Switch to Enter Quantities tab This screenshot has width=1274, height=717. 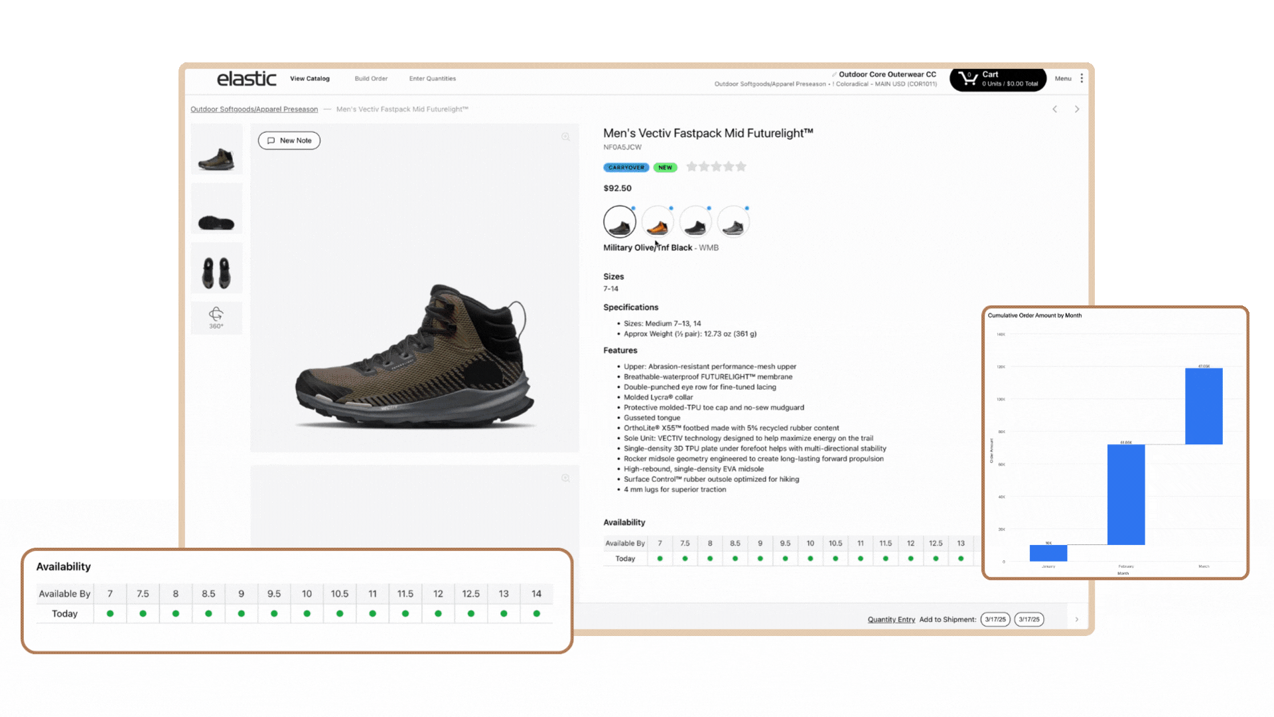[432, 78]
